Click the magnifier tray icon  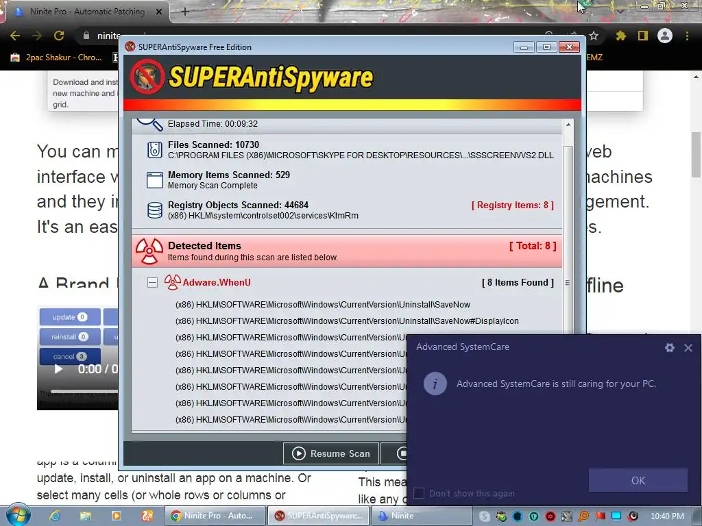[583, 516]
